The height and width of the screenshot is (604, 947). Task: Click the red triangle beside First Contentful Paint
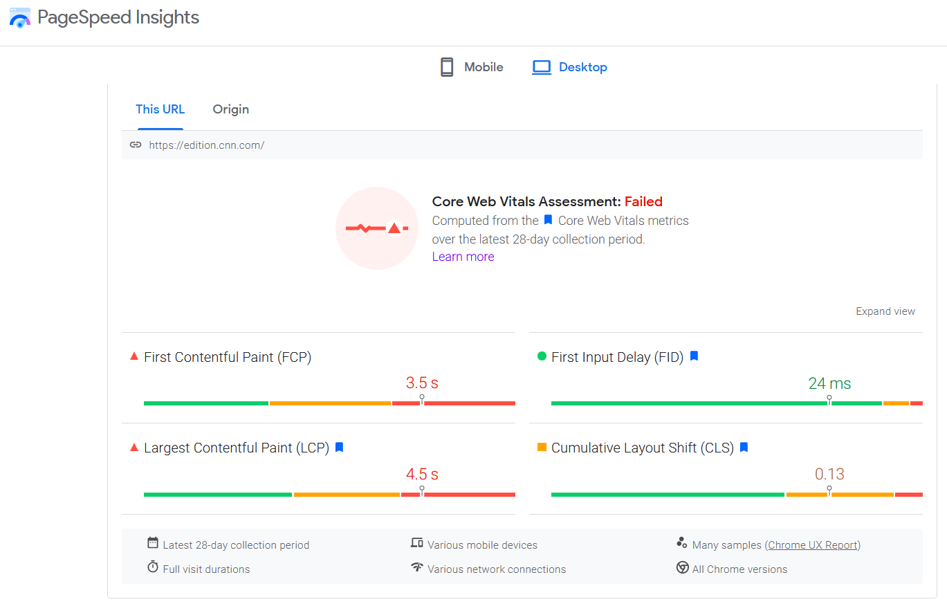[134, 356]
